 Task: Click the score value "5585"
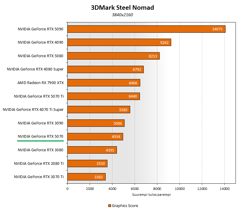[x=123, y=110]
